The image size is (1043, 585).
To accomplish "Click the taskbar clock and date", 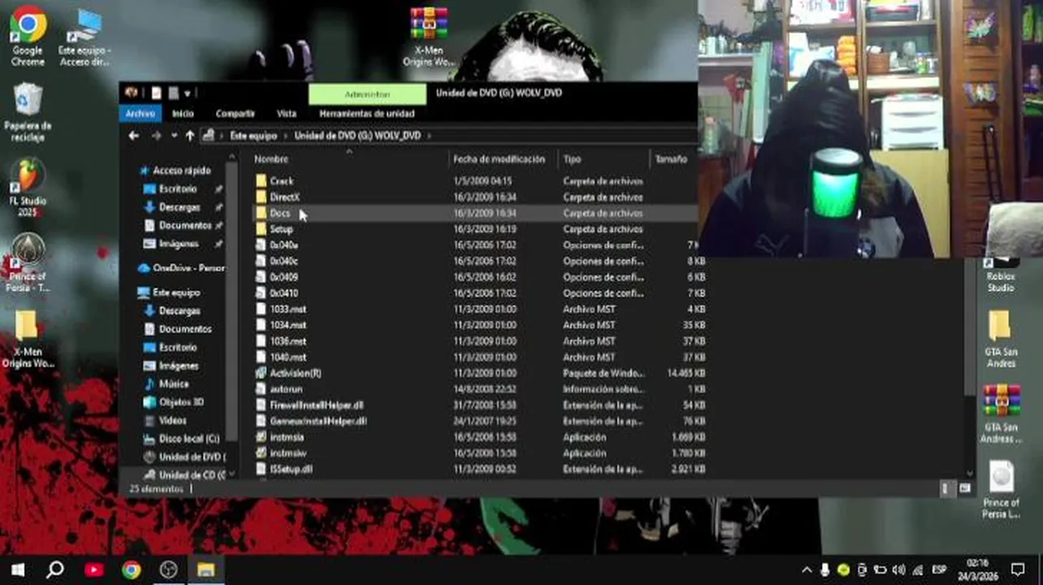I will [978, 569].
